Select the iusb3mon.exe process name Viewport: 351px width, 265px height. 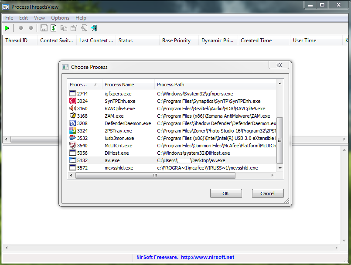(119, 138)
